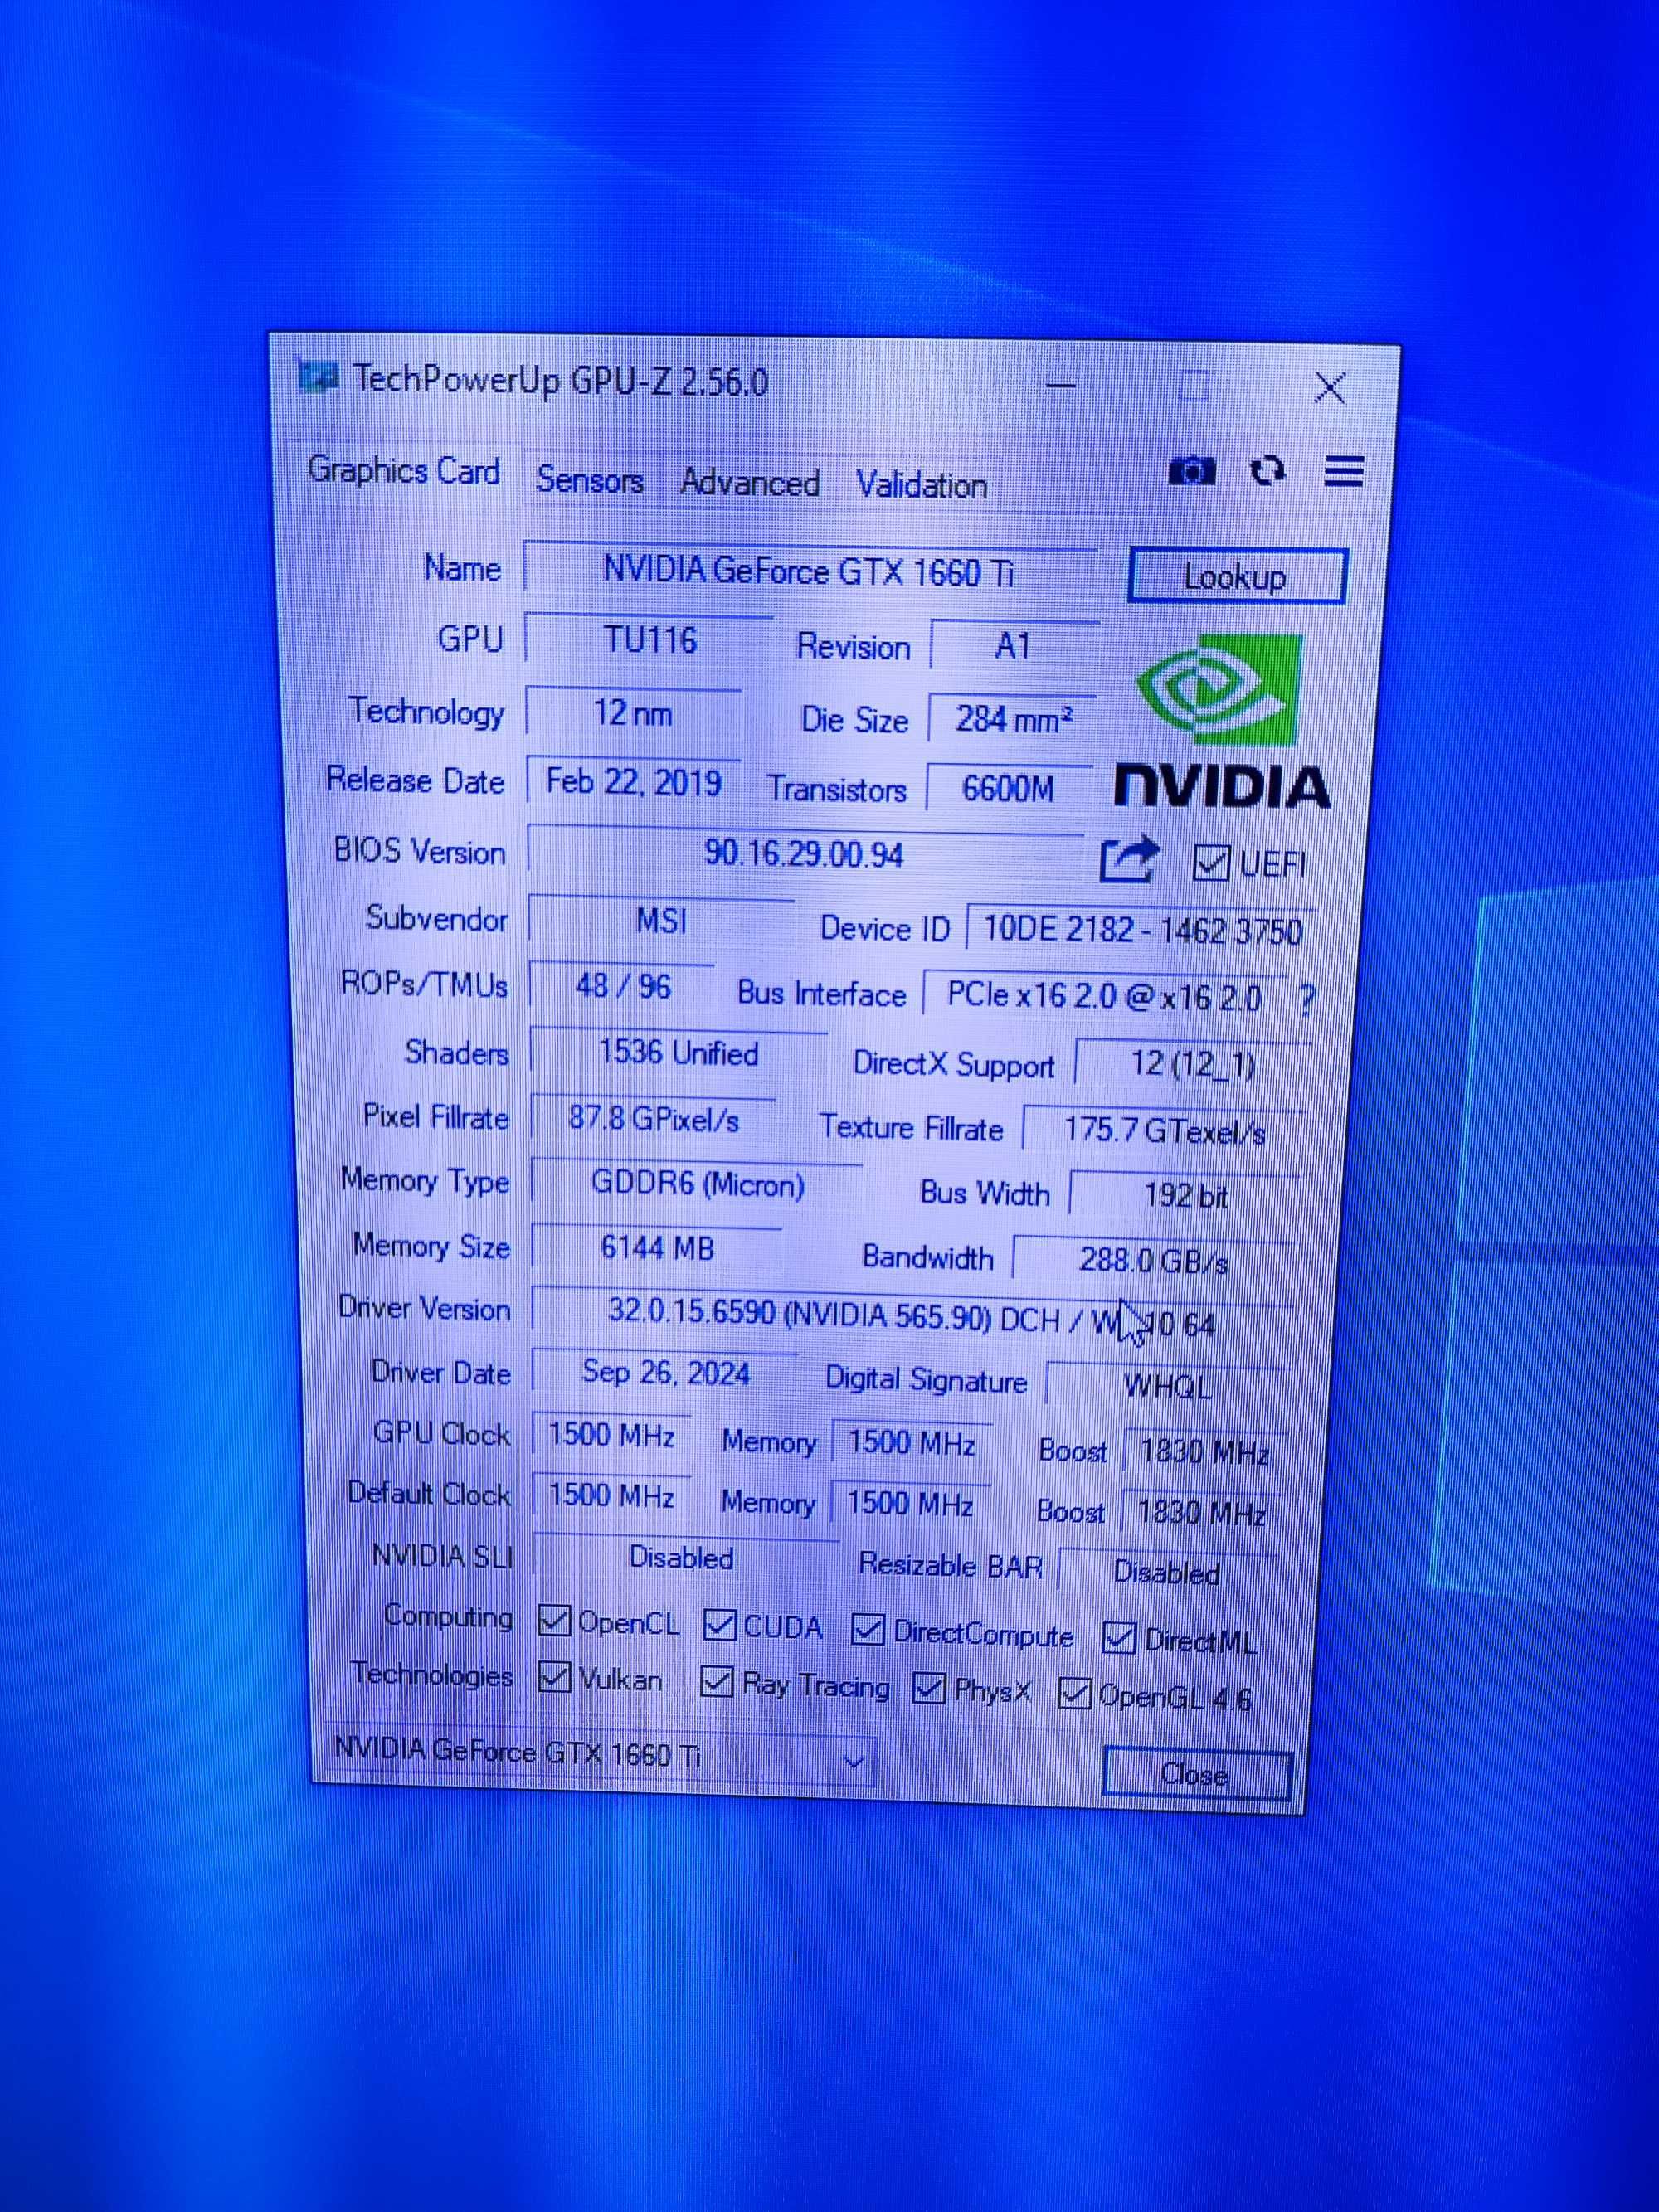Image resolution: width=1659 pixels, height=2212 pixels.
Task: Click the Device ID 10DE 2182 value
Action: click(x=1141, y=930)
